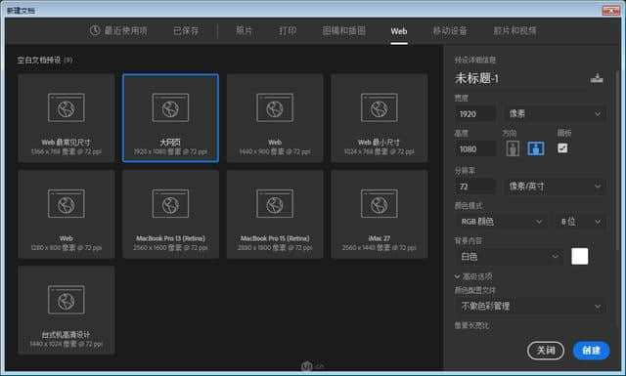Image resolution: width=626 pixels, height=376 pixels.
Task: Click the height field showing 1080
Action: click(x=475, y=149)
